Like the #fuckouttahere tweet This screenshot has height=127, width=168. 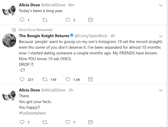(68, 122)
